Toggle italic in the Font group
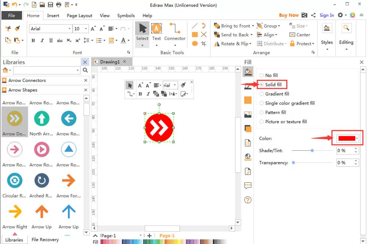 [42, 40]
